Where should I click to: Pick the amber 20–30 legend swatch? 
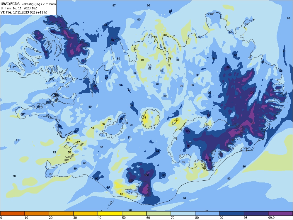61,214
